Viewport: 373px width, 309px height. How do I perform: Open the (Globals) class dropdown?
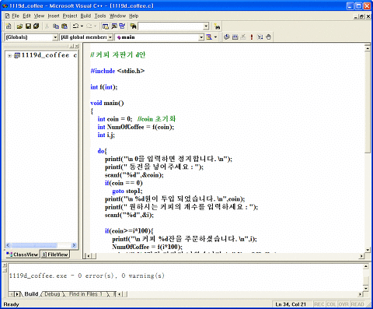pos(55,37)
